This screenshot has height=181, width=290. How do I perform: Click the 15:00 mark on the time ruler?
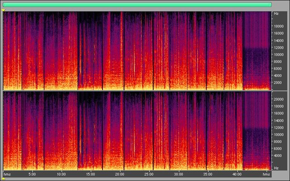pos(90,174)
